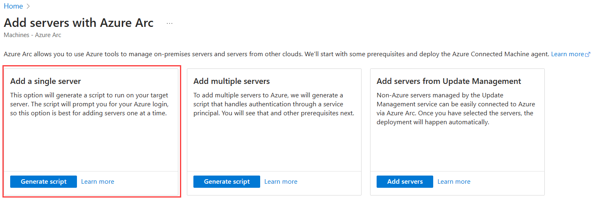Go to the Home breadcrumb link
Screen dimensions: 592x200
pos(13,6)
